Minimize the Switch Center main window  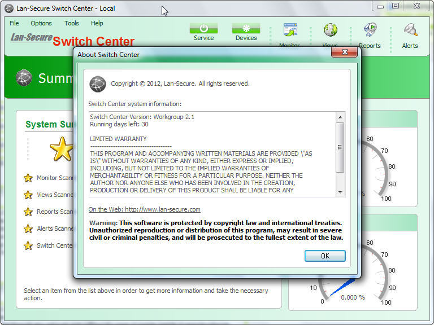pos(380,6)
